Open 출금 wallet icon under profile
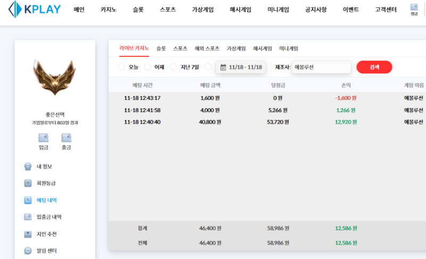426x259 pixels. click(x=66, y=138)
